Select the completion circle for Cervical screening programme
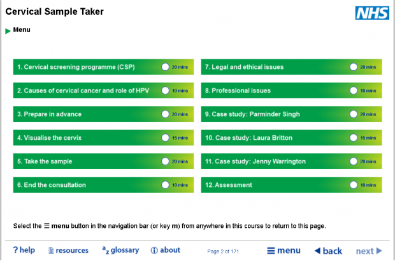 tap(165, 67)
